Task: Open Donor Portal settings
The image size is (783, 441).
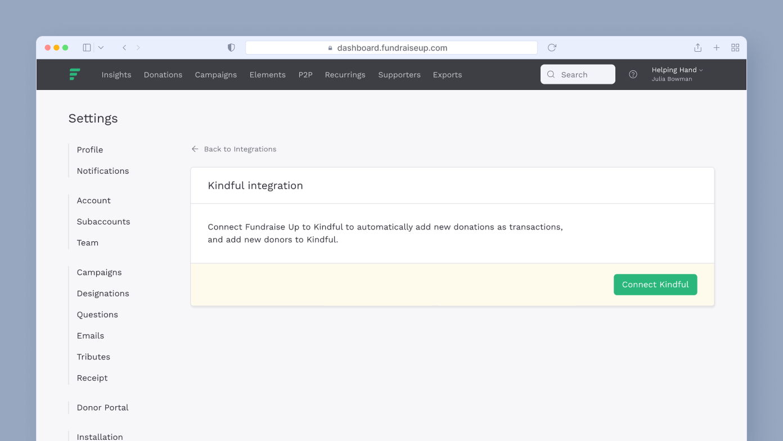Action: click(x=103, y=408)
